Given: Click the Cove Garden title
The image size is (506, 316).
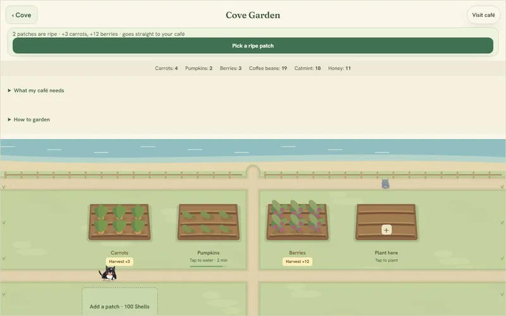Looking at the screenshot, I should click(252, 15).
